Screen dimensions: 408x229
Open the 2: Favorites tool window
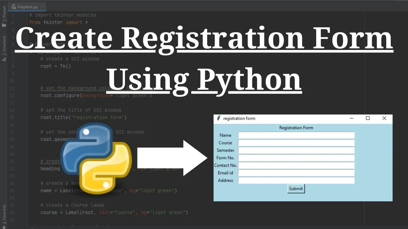click(4, 214)
